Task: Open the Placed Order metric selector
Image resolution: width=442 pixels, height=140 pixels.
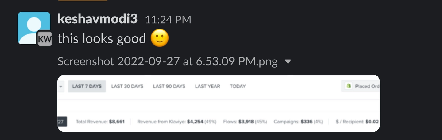Action: tap(365, 86)
